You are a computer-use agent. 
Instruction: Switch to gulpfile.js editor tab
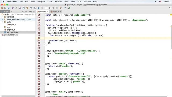pos(42,12)
